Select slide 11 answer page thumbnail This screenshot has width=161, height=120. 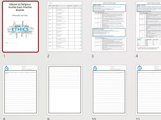(x=148, y=90)
